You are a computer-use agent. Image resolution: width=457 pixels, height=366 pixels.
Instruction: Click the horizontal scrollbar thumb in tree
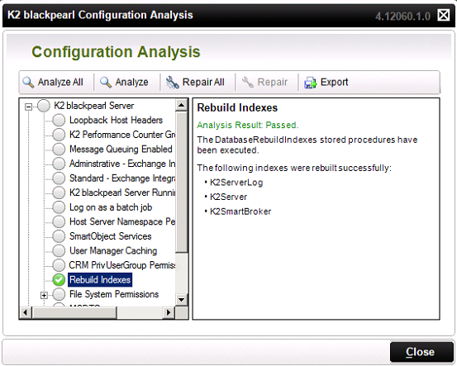(x=74, y=312)
